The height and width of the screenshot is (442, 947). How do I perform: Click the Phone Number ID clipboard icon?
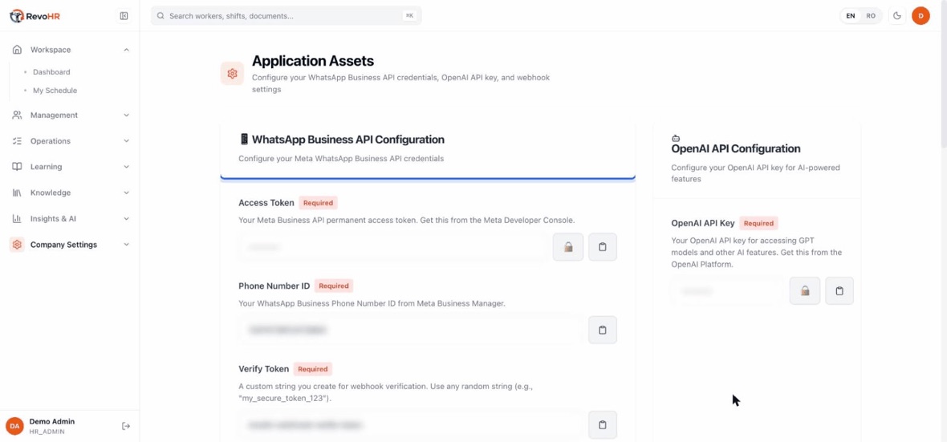coord(602,330)
